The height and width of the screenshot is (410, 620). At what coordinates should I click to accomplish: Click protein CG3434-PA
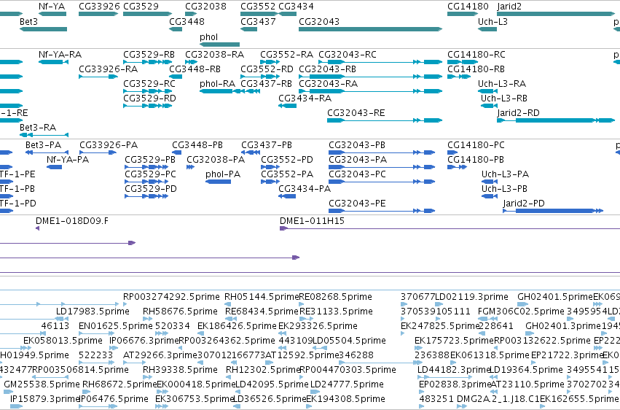click(x=305, y=189)
